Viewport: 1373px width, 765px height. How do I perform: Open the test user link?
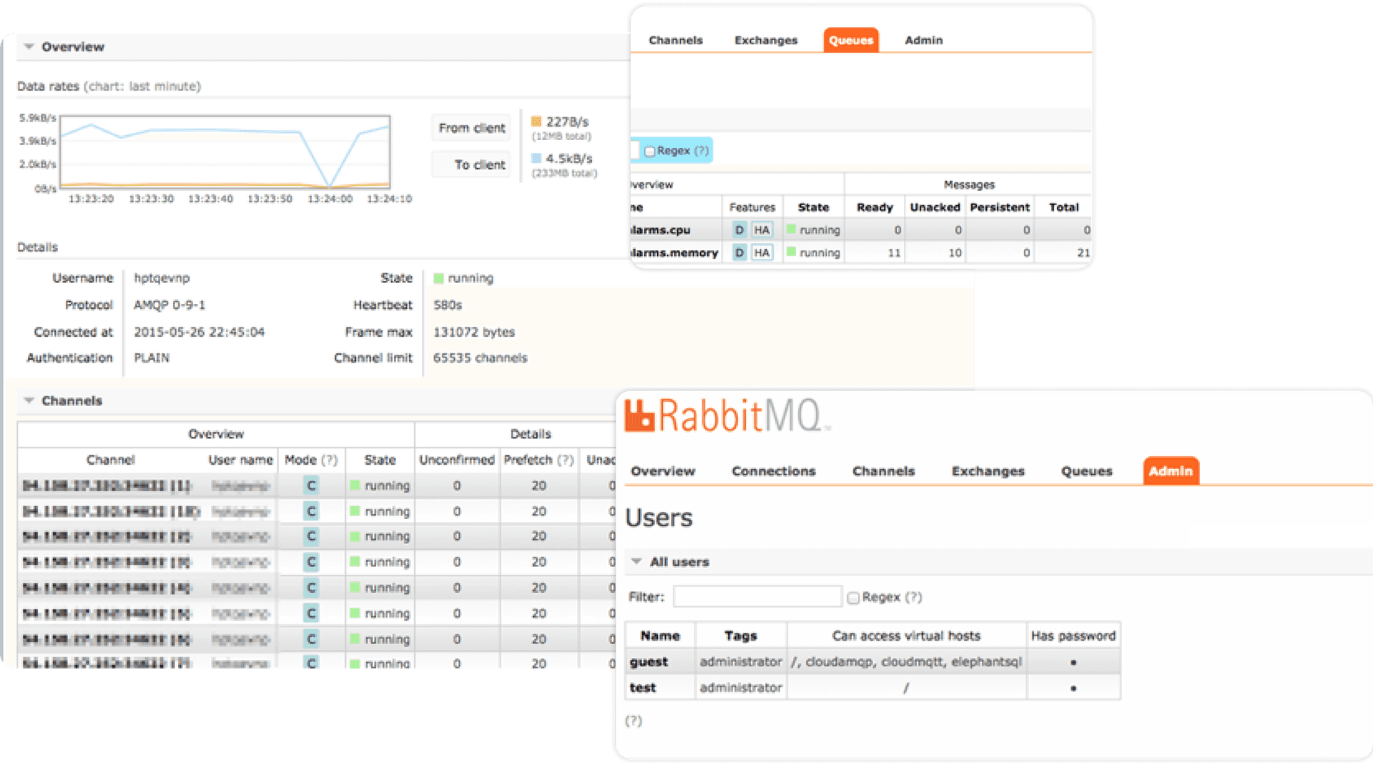pos(642,688)
